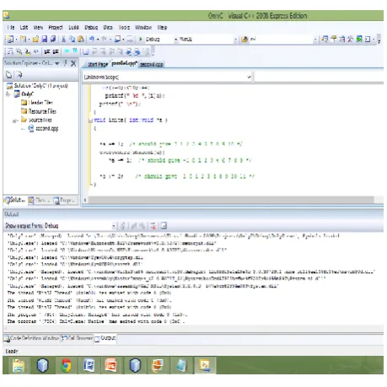Click the Add New Item toolbar icon
Image resolution: width=387 pixels, height=387 pixels.
point(23,39)
